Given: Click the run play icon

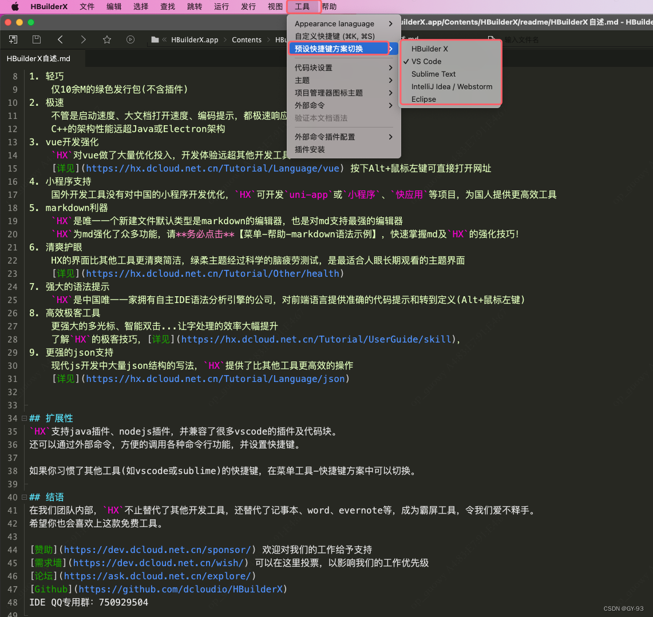Looking at the screenshot, I should pyautogui.click(x=130, y=39).
